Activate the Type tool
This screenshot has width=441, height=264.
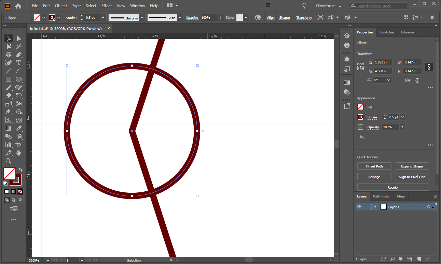click(x=19, y=63)
